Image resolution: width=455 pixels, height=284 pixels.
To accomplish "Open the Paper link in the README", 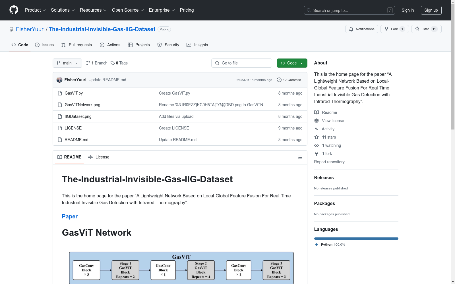I will [x=70, y=216].
